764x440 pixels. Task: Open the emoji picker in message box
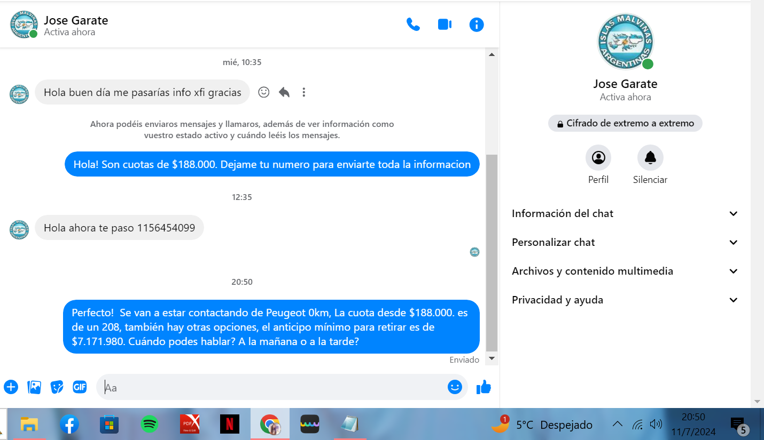coord(455,387)
